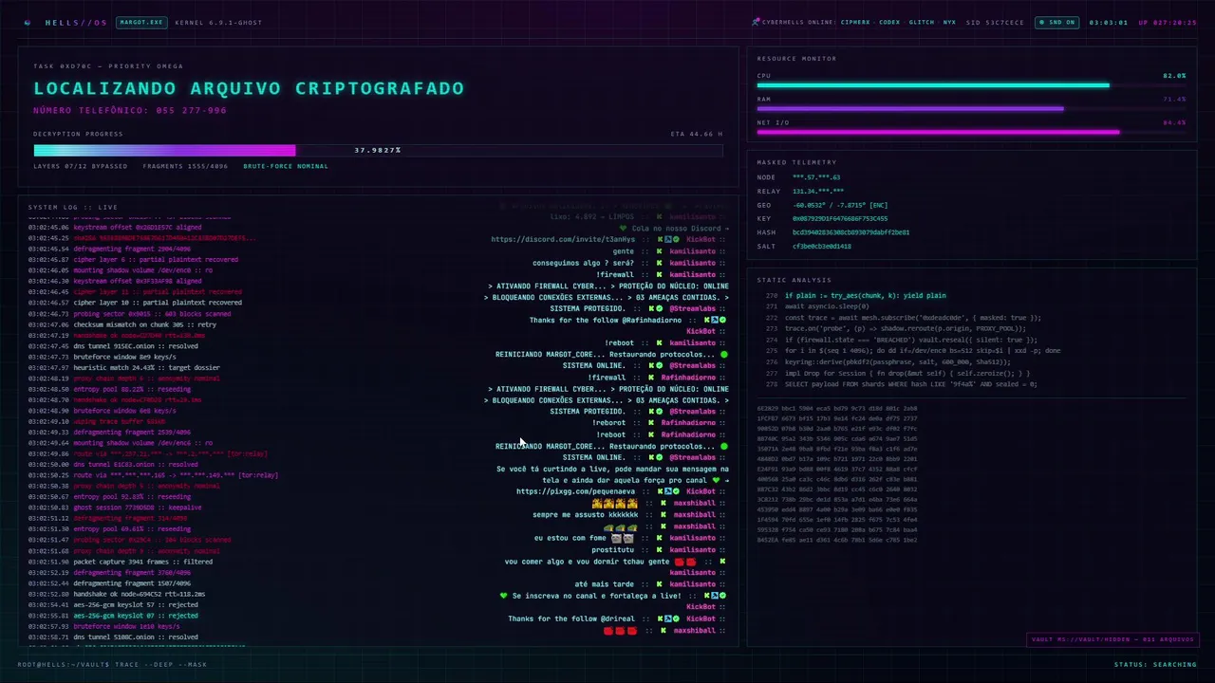Screen dimensions: 1215x683
Task: Click the 'BRUTE-FORCE NOMINAL' status label
Action: click(x=286, y=166)
